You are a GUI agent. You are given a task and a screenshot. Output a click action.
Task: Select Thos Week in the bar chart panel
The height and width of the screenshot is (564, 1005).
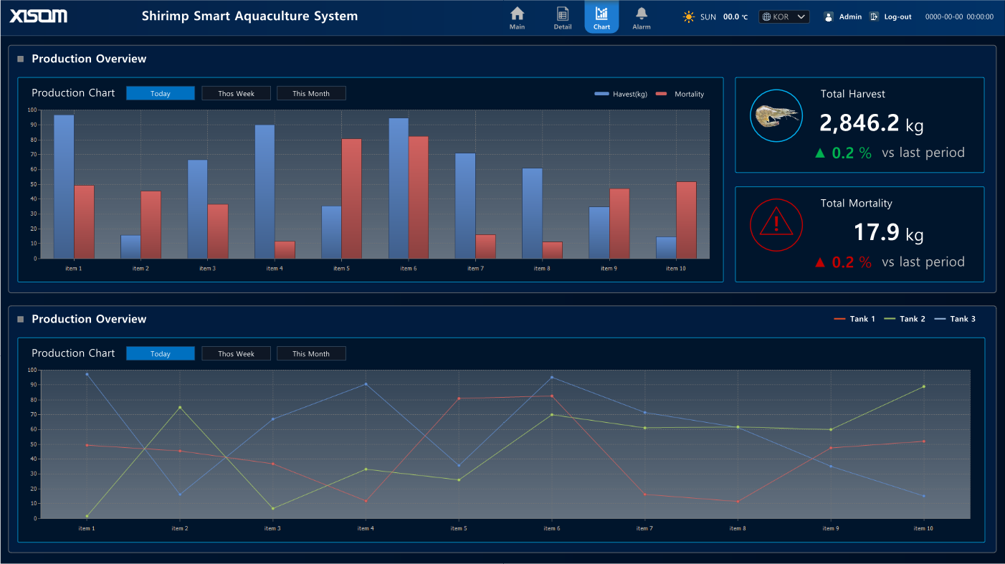tap(236, 93)
